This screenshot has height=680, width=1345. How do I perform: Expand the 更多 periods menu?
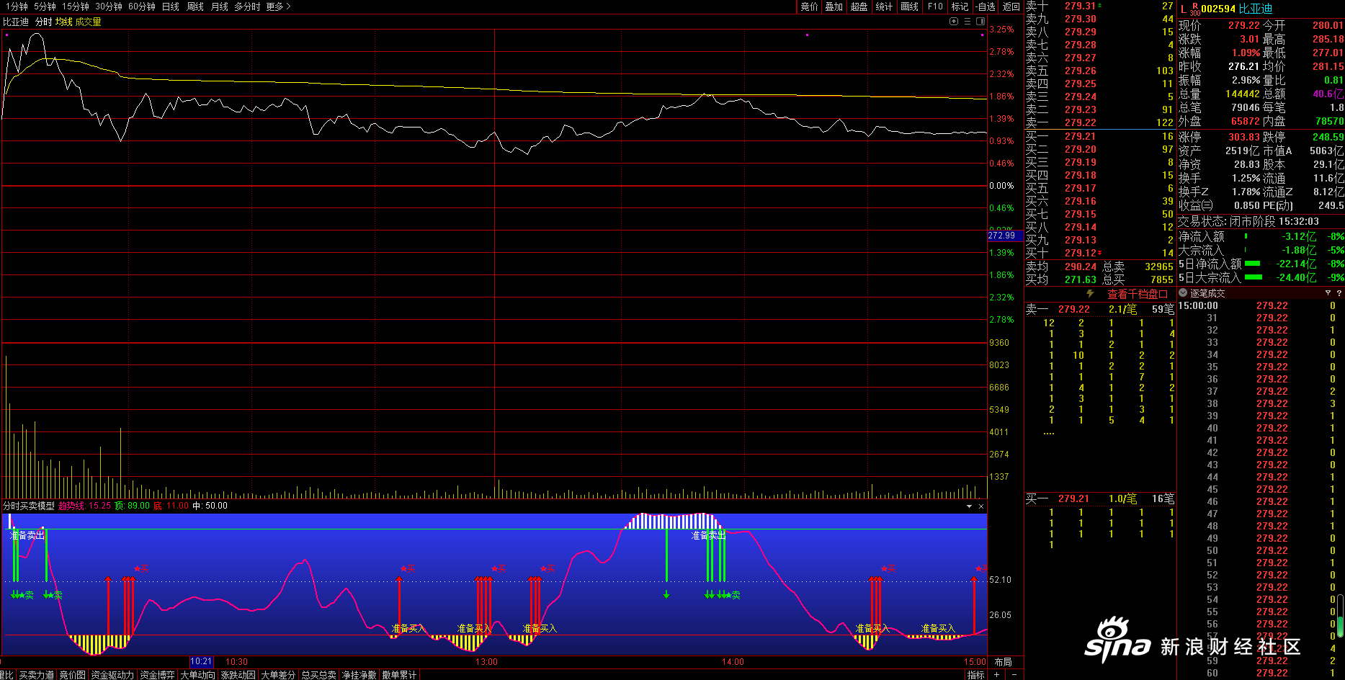278,6
